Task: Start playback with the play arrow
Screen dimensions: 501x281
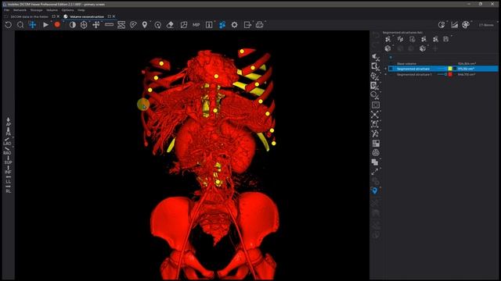Action: click(45, 25)
